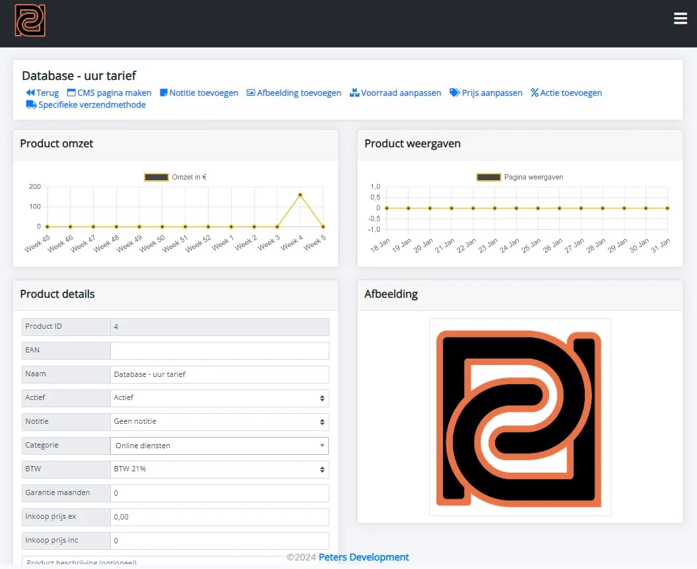Click the Notitie toevoegen note icon
Screen dimensions: 697x569
click(x=164, y=93)
